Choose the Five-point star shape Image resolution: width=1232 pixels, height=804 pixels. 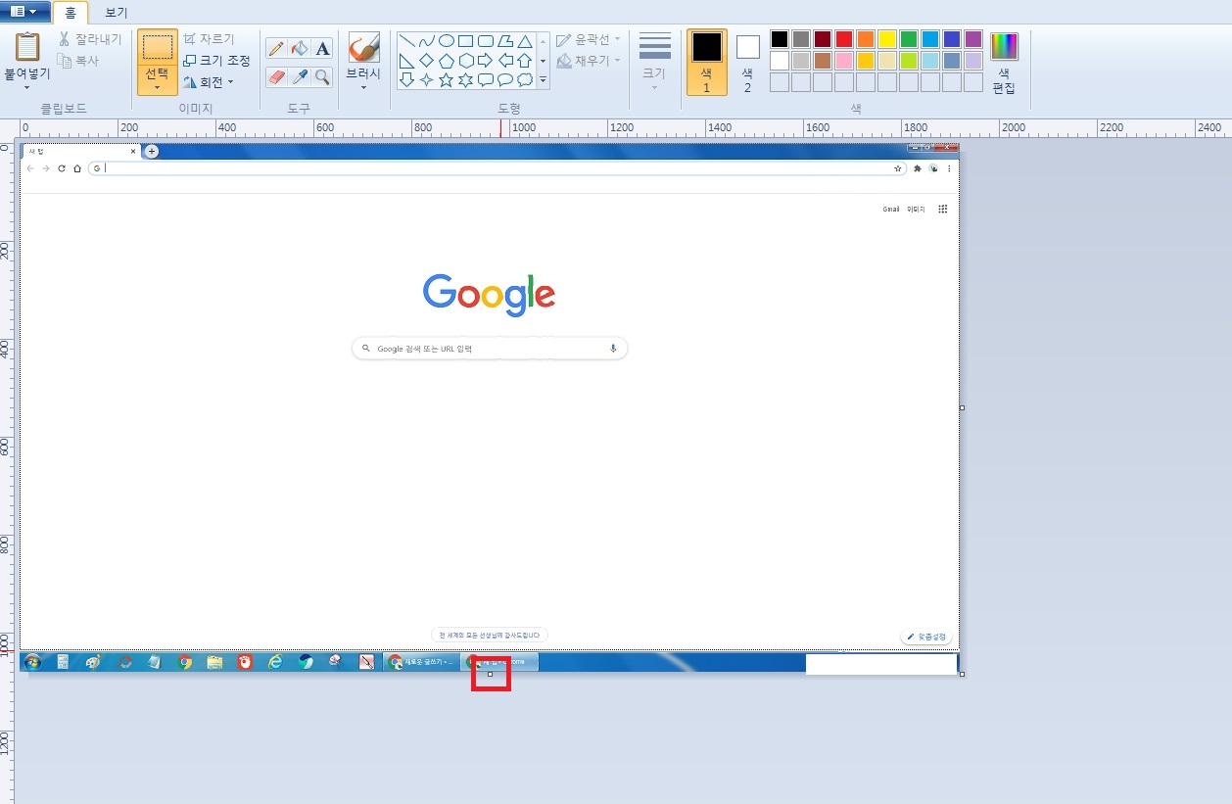point(446,80)
